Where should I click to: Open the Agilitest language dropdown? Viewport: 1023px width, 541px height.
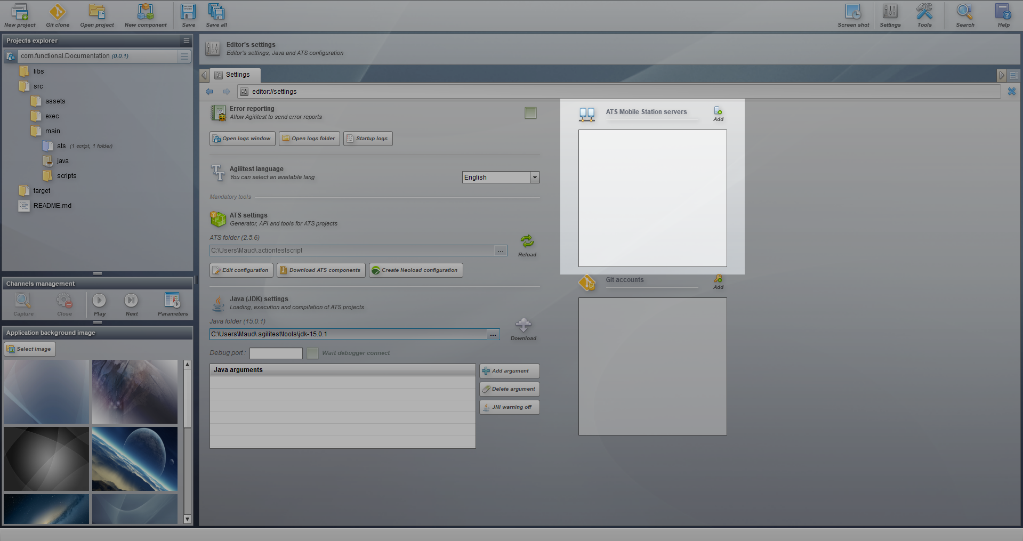pos(535,177)
